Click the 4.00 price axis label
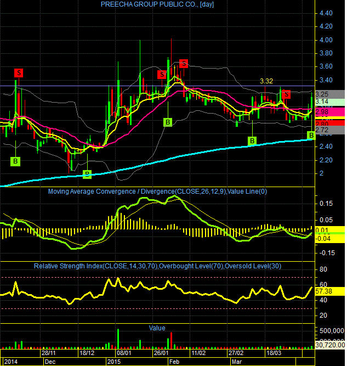The width and height of the screenshot is (347, 366). click(326, 40)
